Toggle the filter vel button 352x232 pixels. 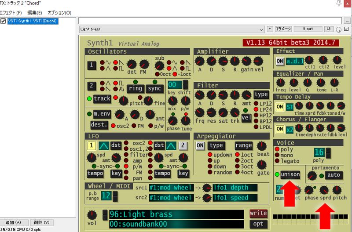click(x=246, y=118)
